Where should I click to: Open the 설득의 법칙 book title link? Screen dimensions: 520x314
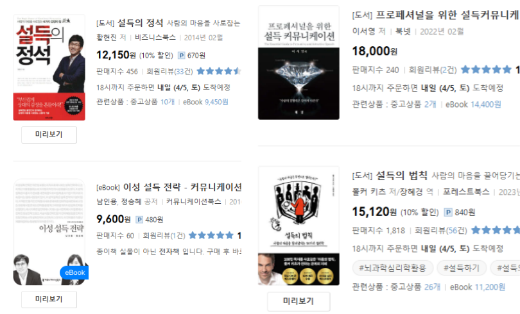click(402, 176)
